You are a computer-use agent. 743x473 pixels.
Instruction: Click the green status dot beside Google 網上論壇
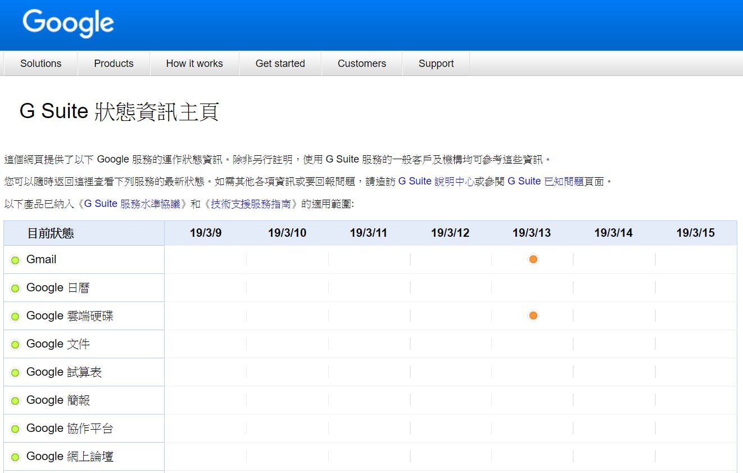coord(15,457)
